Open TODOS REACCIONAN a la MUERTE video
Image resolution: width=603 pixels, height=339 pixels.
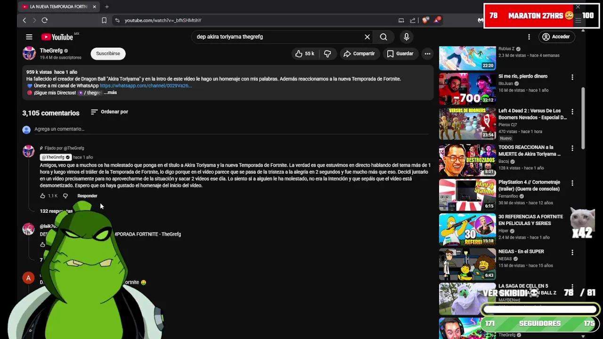(530, 151)
